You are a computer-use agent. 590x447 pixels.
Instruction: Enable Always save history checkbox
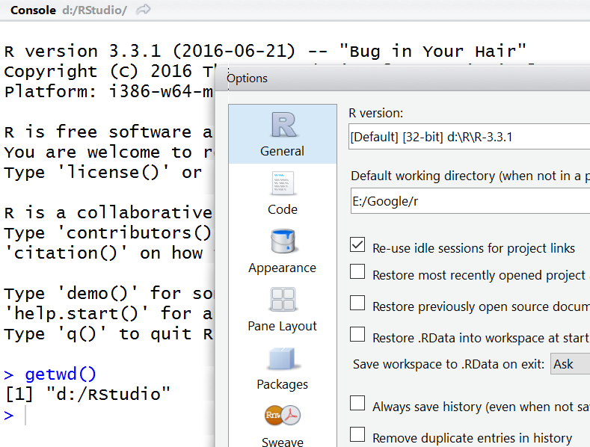[357, 404]
